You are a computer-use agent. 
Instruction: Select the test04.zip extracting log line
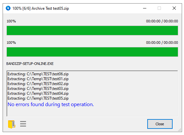coord(38,93)
